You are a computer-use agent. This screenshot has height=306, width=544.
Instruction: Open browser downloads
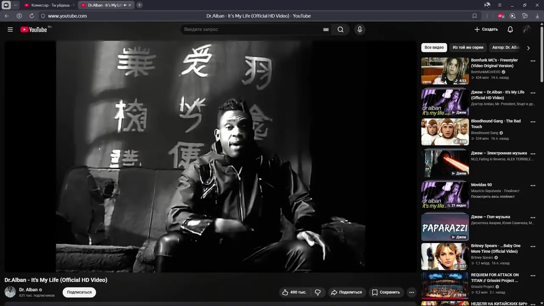[x=537, y=16]
